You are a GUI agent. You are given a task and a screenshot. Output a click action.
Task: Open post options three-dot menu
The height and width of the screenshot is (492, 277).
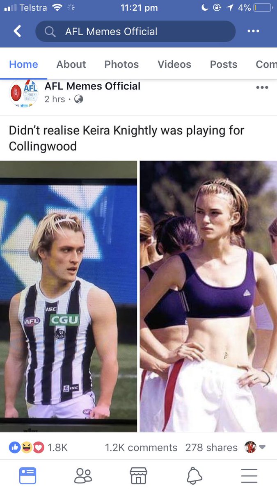tap(262, 87)
